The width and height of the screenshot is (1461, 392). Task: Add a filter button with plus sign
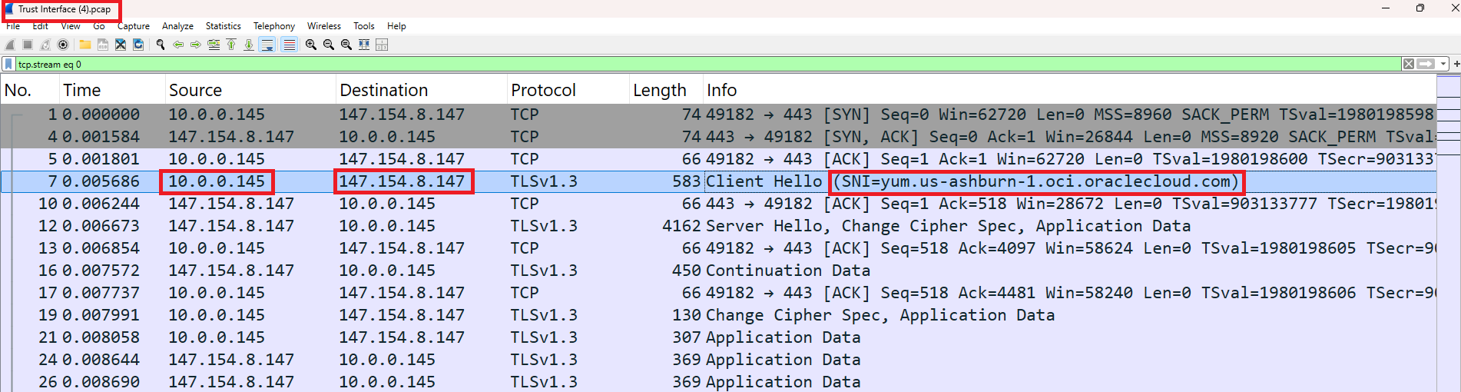tap(1456, 64)
